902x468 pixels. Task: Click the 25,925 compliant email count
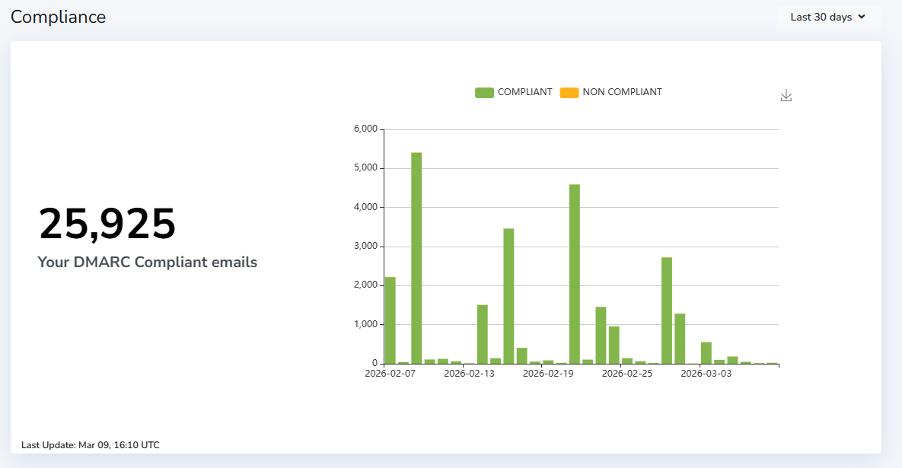pyautogui.click(x=107, y=224)
